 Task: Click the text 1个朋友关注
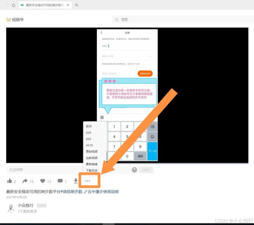[x=27, y=211]
